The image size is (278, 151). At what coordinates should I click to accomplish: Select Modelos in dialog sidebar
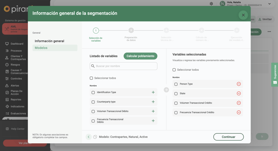point(55,48)
